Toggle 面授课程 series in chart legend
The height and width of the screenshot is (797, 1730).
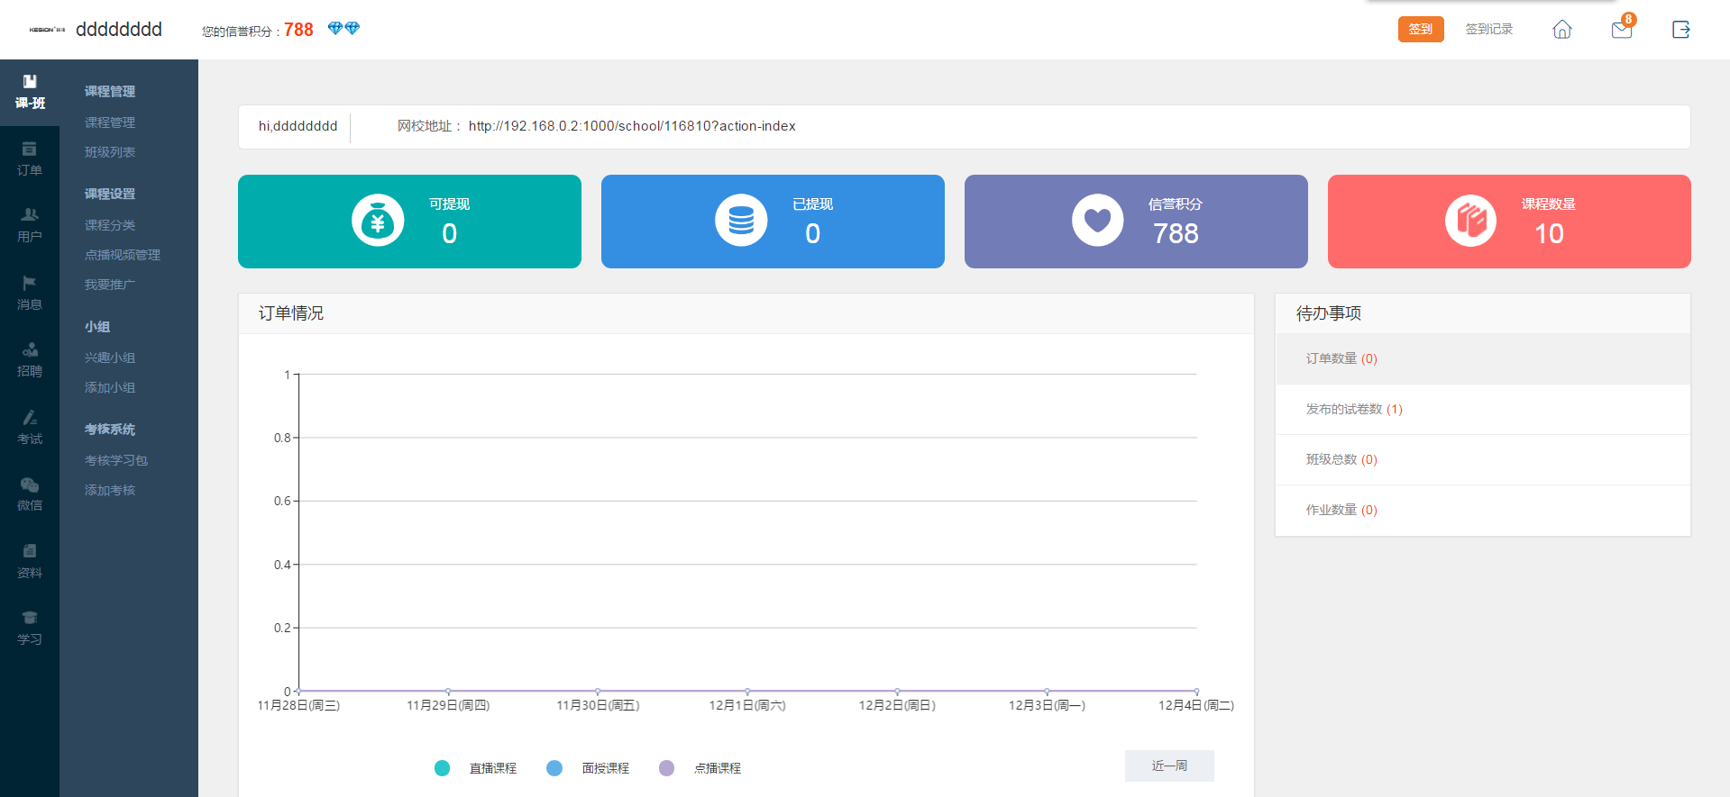pyautogui.click(x=589, y=768)
